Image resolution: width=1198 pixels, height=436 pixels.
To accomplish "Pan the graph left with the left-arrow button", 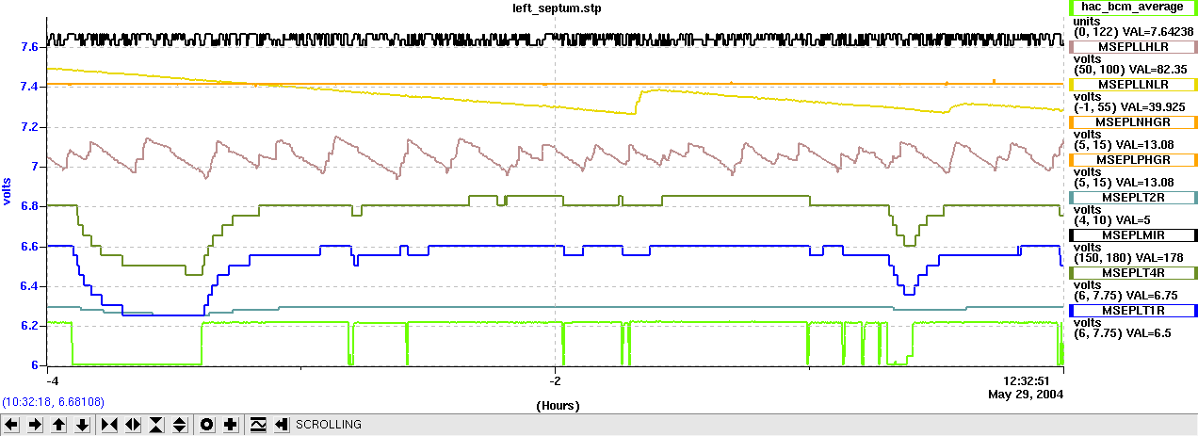I will point(11,425).
